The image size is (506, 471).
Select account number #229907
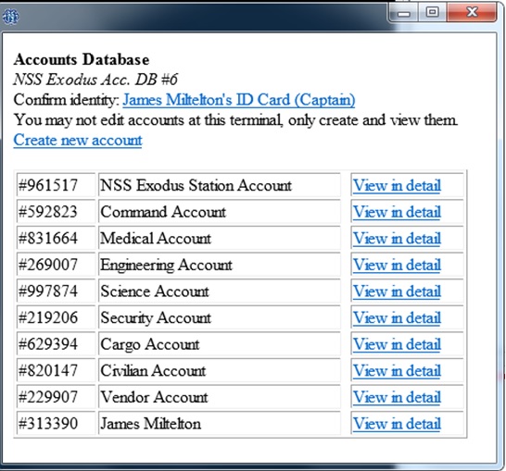click(x=56, y=397)
